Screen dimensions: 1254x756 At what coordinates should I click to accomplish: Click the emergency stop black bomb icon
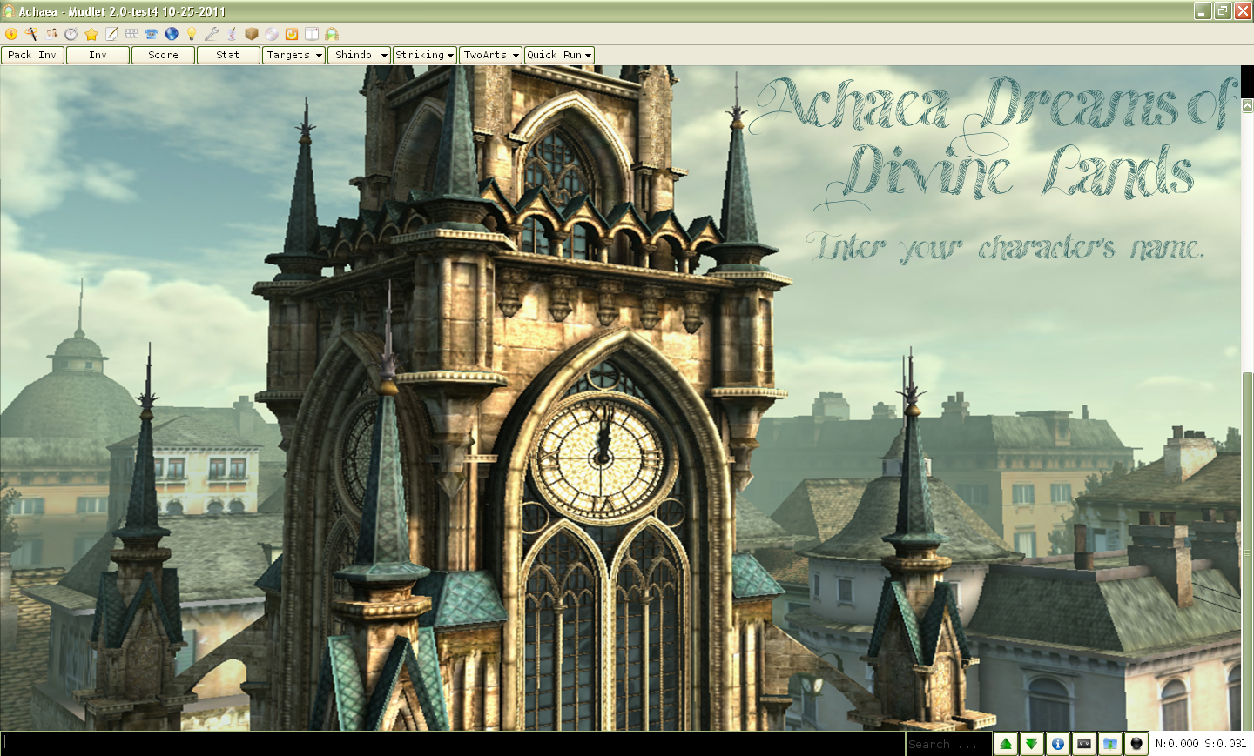[1136, 744]
